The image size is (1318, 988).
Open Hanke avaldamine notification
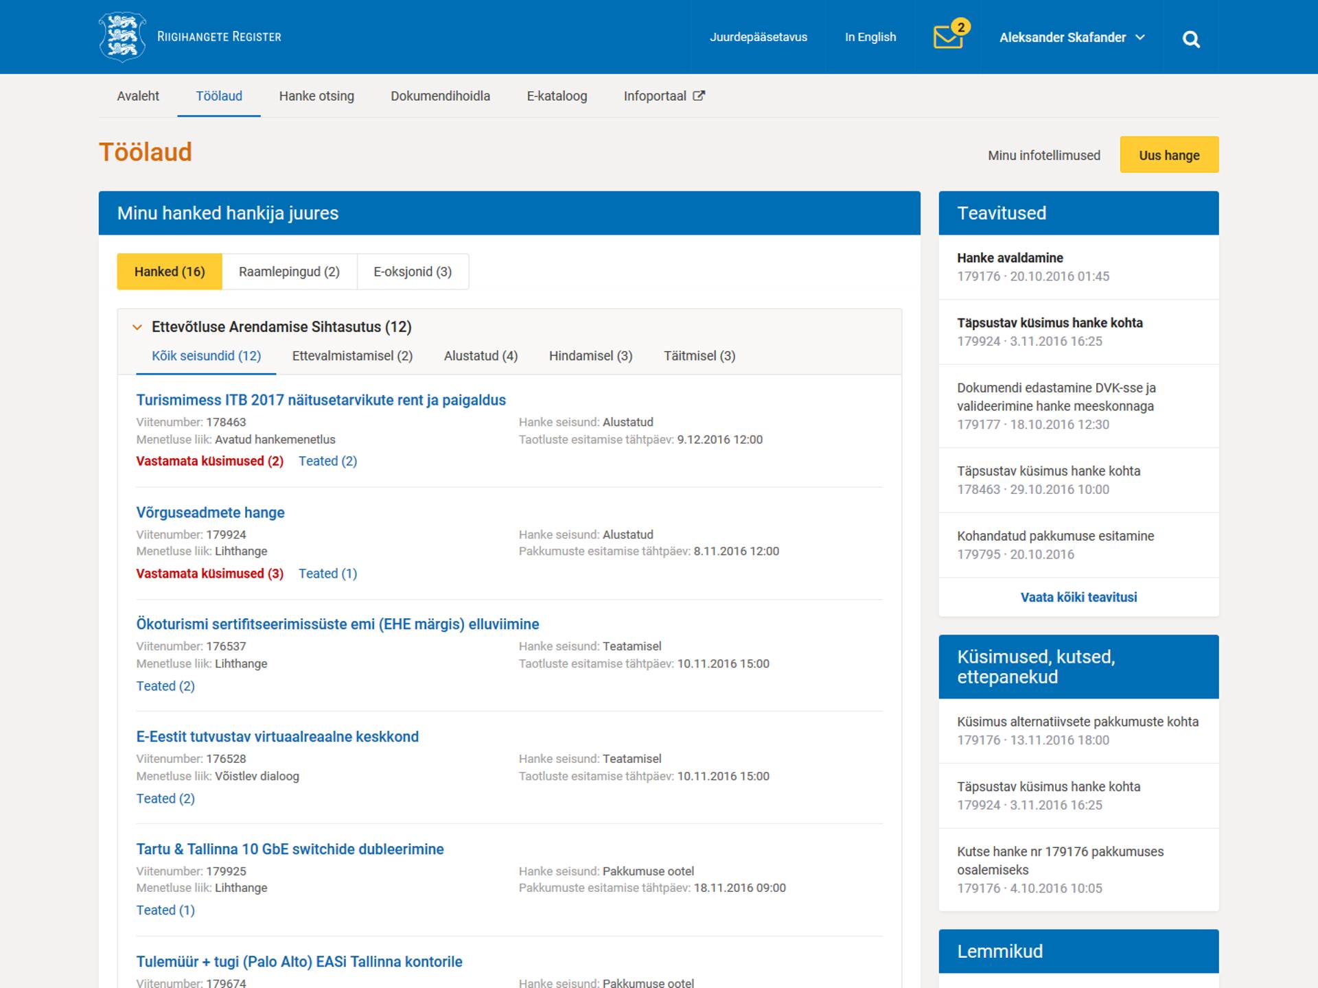pyautogui.click(x=1010, y=258)
